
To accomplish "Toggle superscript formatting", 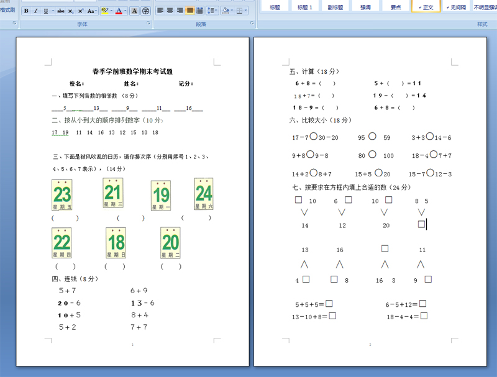I will 81,11.
